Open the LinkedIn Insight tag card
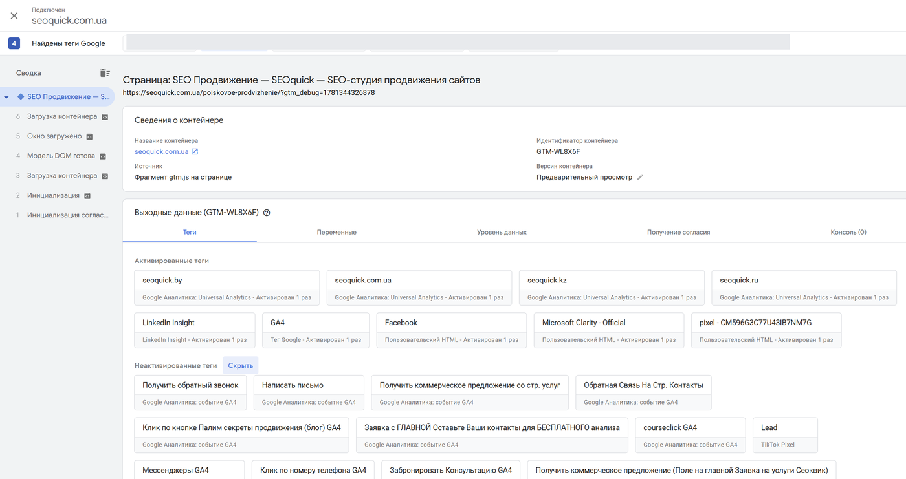This screenshot has width=906, height=479. coord(195,330)
